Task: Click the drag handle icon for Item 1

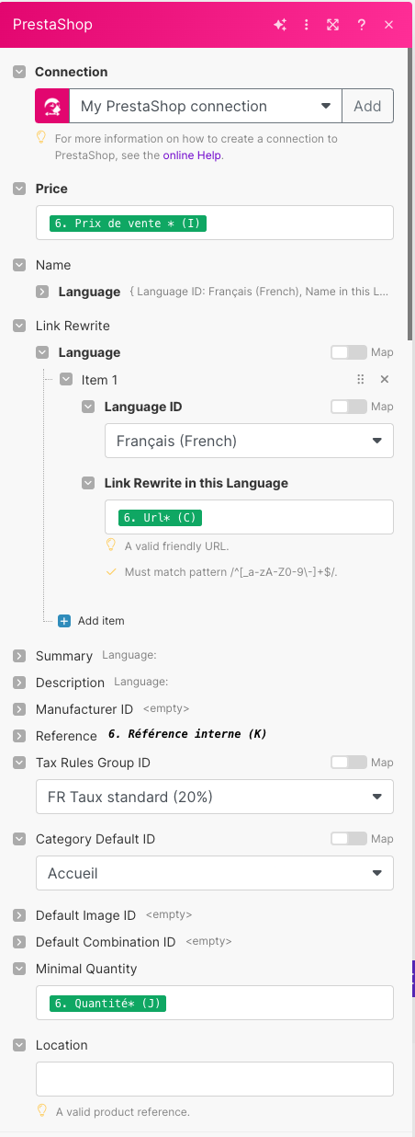Action: (361, 379)
